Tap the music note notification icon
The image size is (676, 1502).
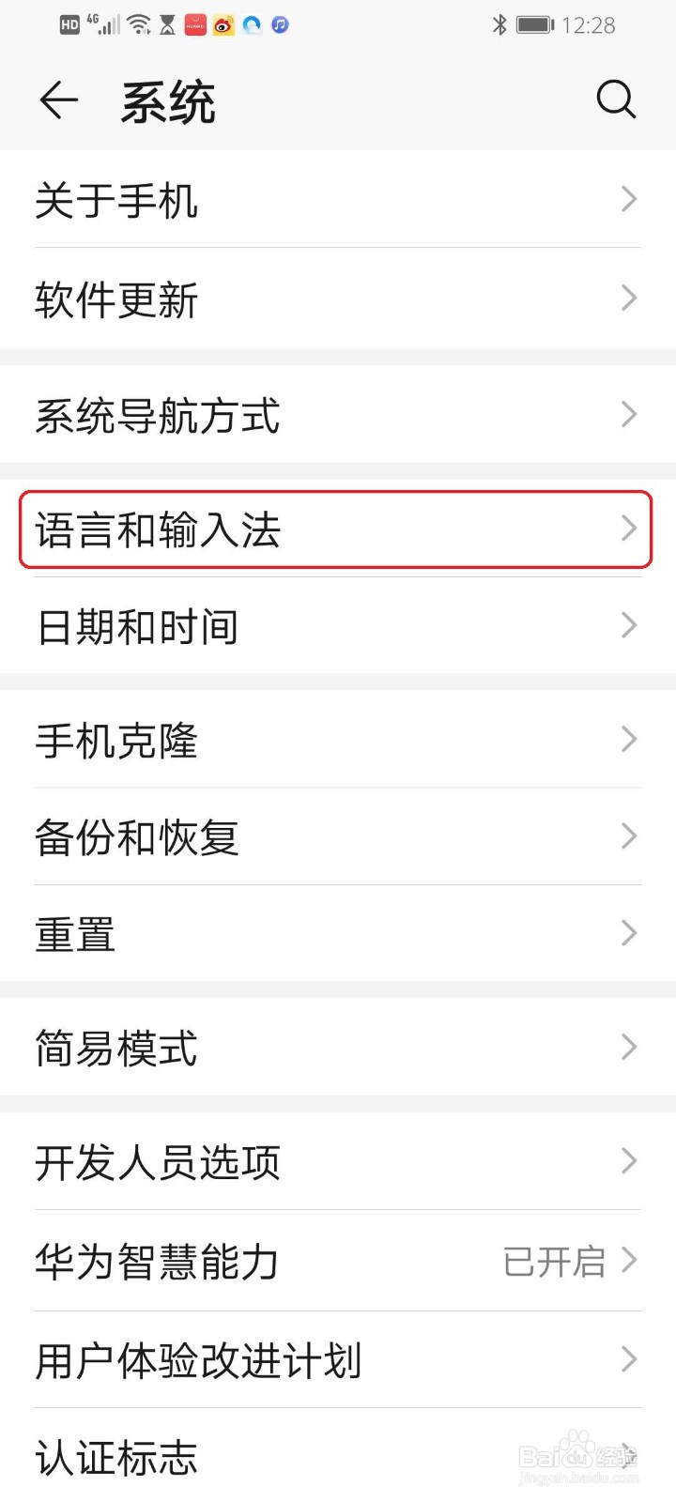click(280, 25)
